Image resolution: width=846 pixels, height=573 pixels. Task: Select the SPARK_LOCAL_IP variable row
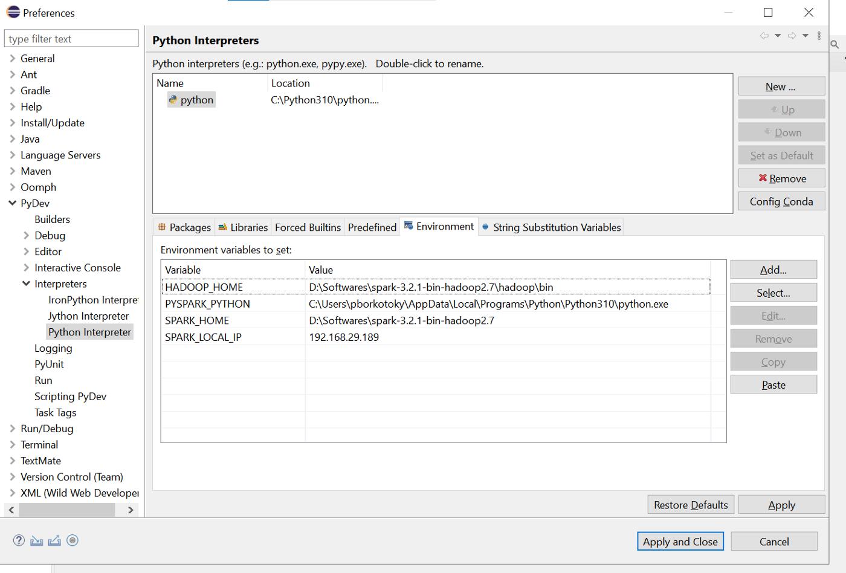pos(436,337)
